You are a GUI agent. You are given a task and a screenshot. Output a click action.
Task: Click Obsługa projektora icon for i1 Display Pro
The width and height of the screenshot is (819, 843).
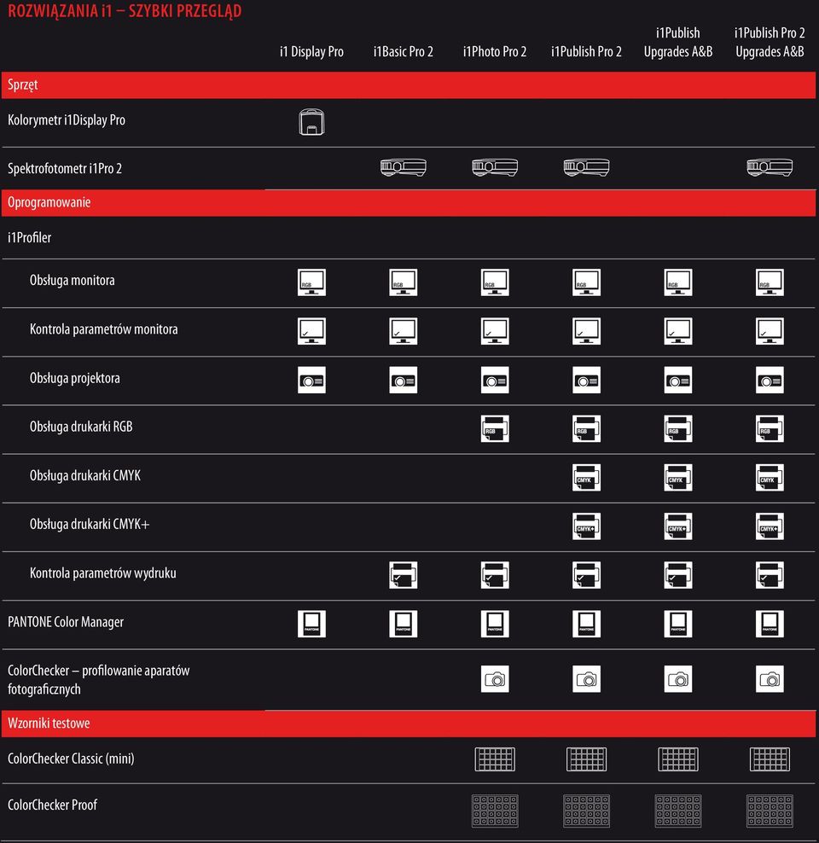click(311, 380)
